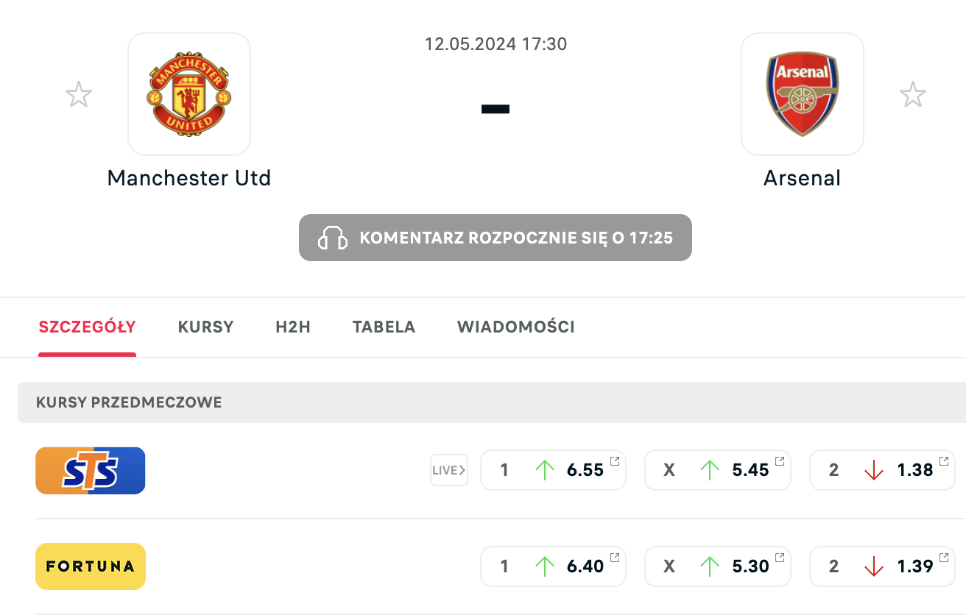Select the SZCZEGÓŁY tab
This screenshot has width=966, height=615.
point(88,327)
